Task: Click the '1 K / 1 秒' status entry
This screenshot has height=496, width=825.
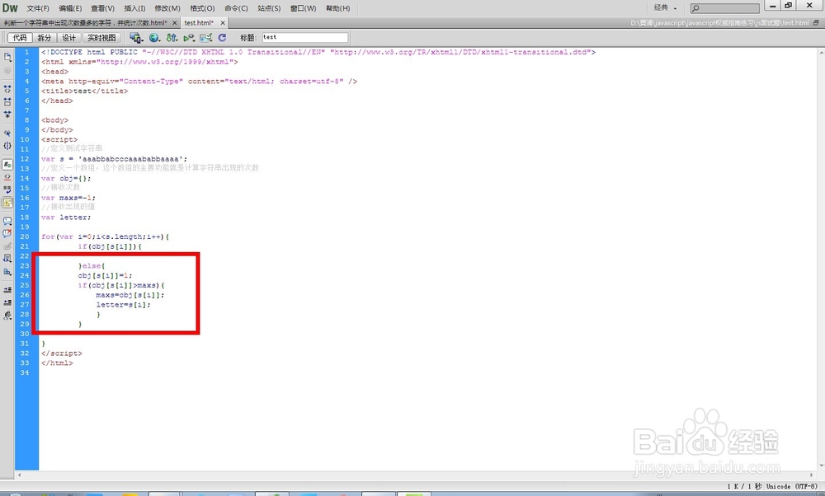Action: pyautogui.click(x=744, y=487)
